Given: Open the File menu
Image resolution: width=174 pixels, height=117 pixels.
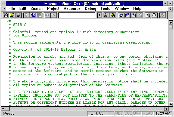Looking at the screenshot, I should point(11,8).
